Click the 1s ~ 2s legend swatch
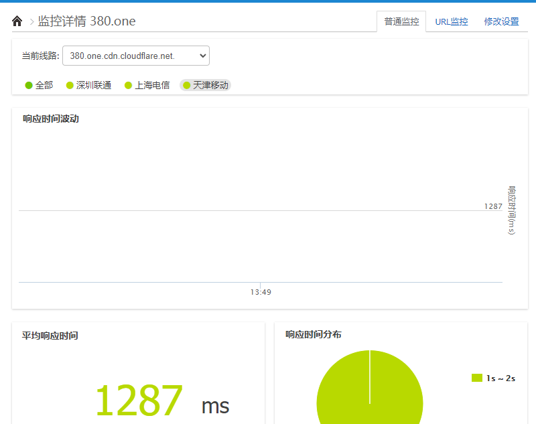 click(476, 378)
